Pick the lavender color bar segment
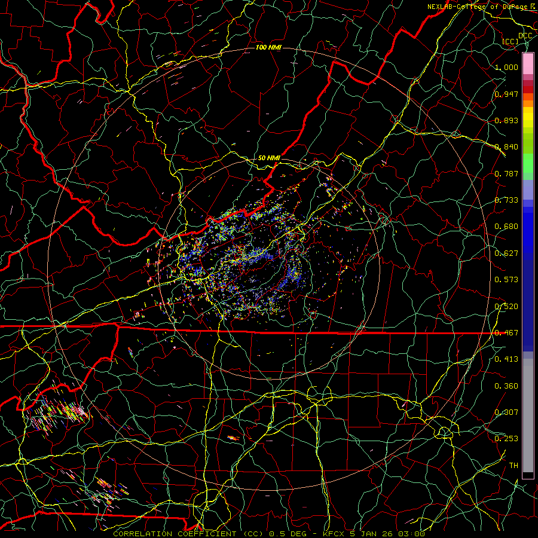The image size is (538, 538). (528, 189)
